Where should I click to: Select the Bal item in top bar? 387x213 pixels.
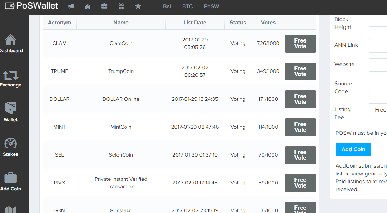[167, 6]
